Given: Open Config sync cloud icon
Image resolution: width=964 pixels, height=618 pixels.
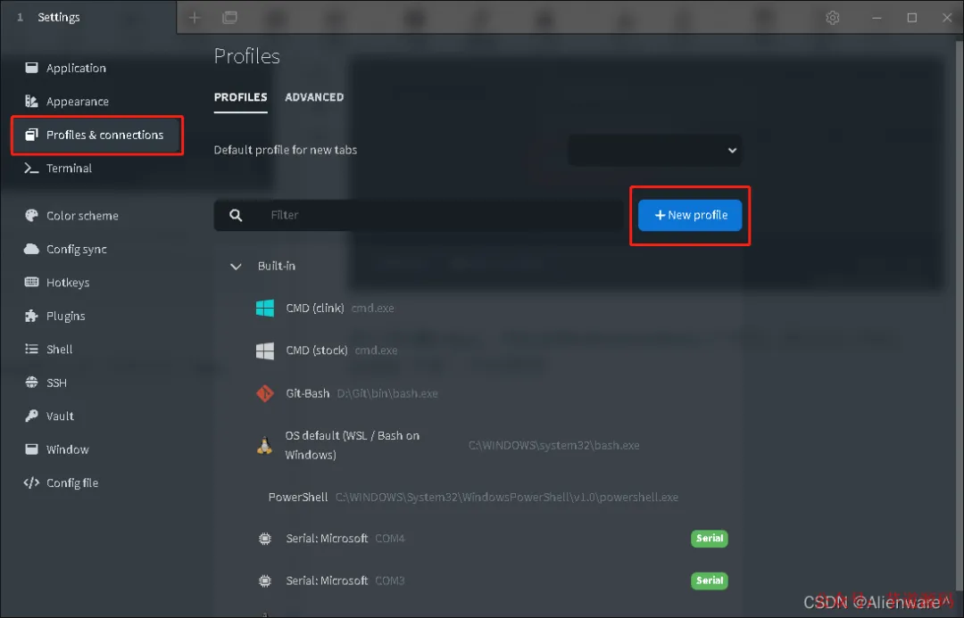Looking at the screenshot, I should tap(31, 249).
